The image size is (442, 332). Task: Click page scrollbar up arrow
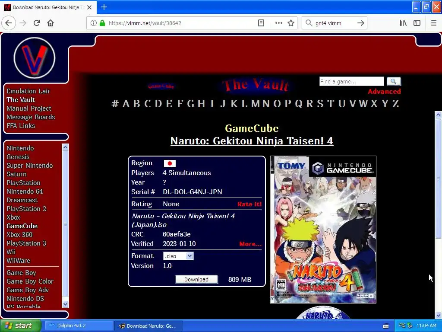click(438, 115)
